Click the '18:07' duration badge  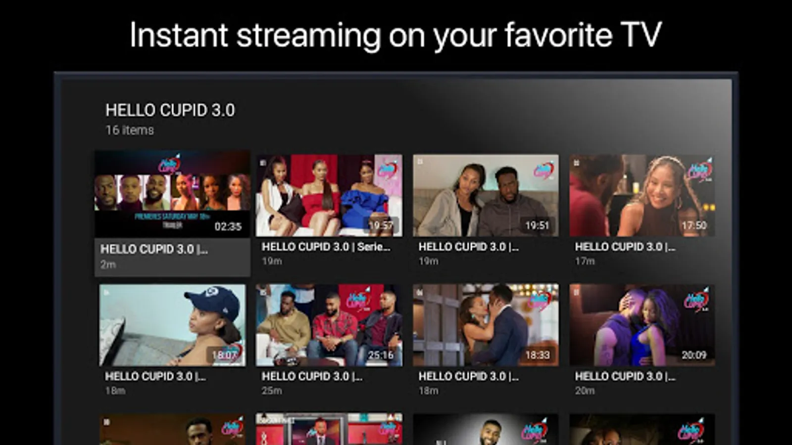coord(224,355)
